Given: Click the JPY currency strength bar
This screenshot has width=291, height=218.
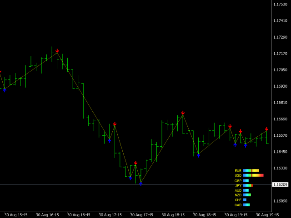Looking at the screenshot, I should click(248, 185).
